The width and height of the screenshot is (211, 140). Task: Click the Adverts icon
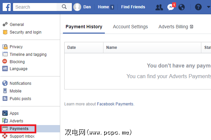5,121
